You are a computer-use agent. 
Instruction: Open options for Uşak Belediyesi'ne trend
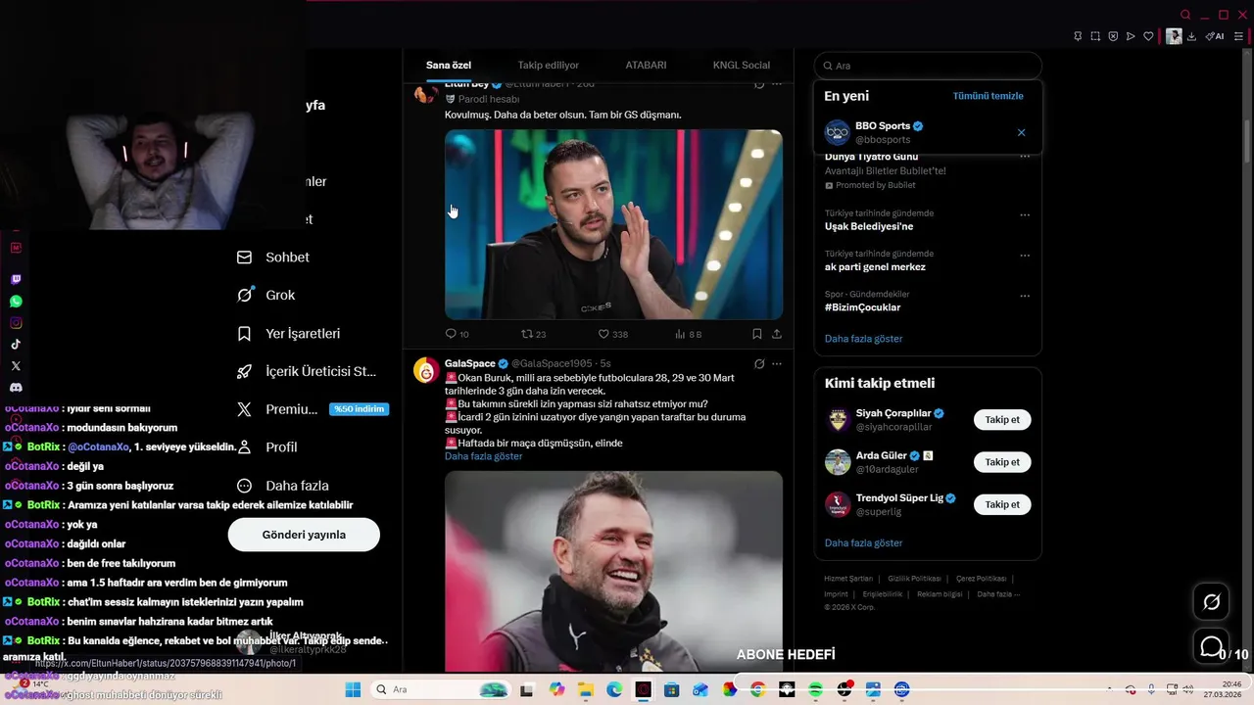click(x=1025, y=214)
